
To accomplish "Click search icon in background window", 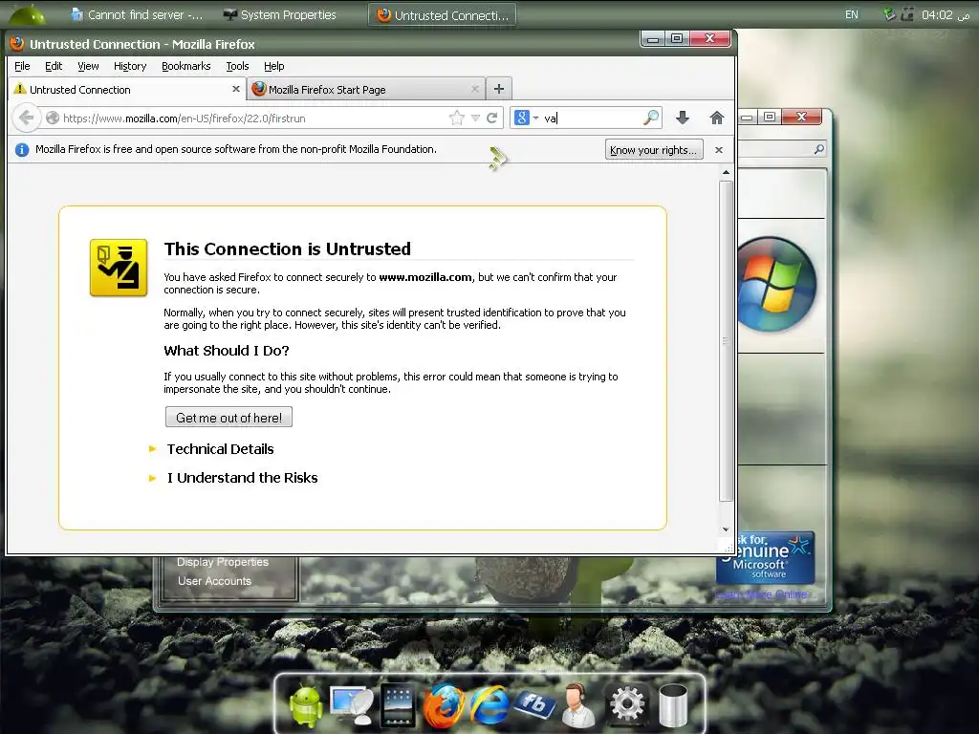I will coord(818,149).
